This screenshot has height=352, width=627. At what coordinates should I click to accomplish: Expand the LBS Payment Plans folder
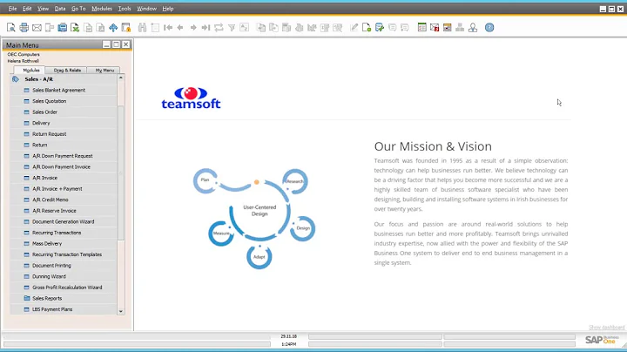(x=52, y=309)
